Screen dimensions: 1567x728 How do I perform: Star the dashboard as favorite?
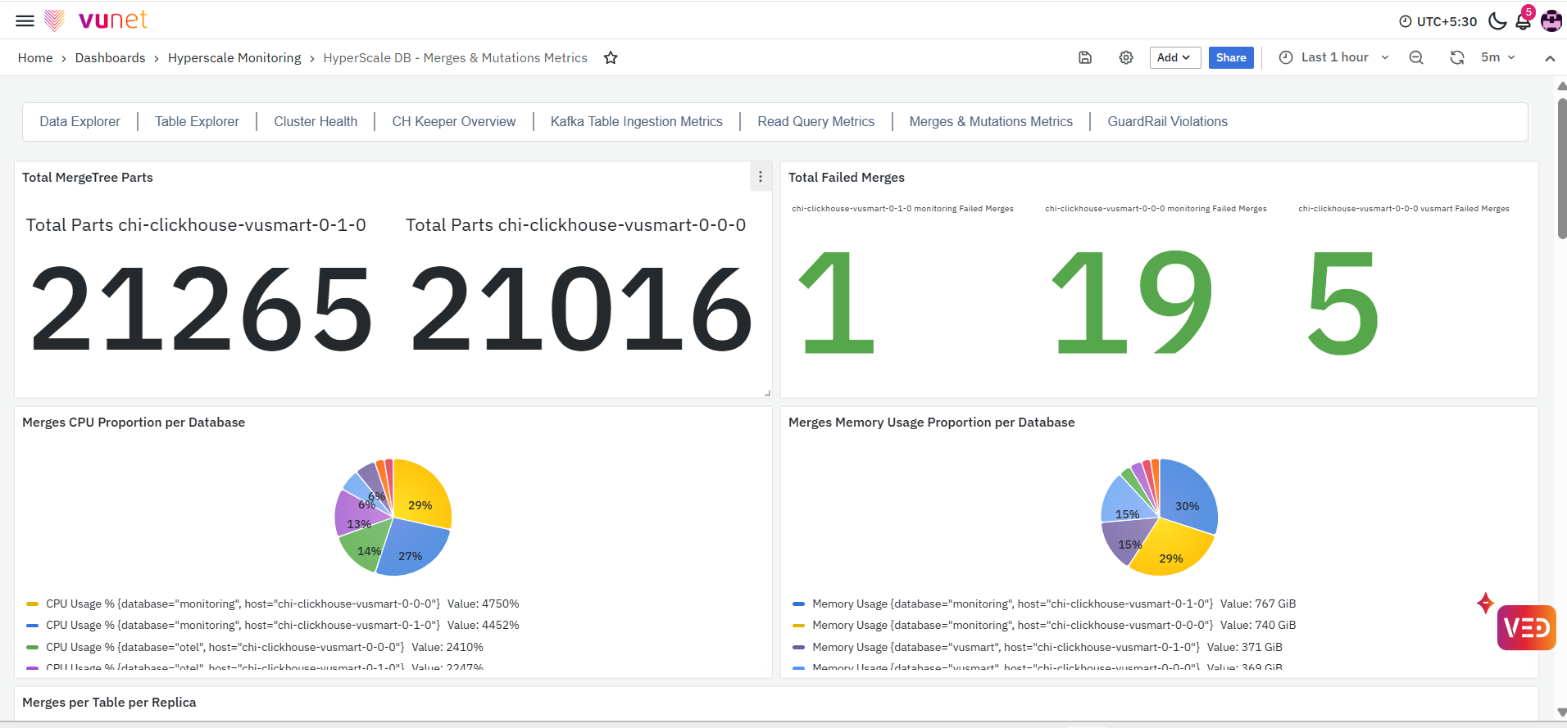pyautogui.click(x=611, y=57)
